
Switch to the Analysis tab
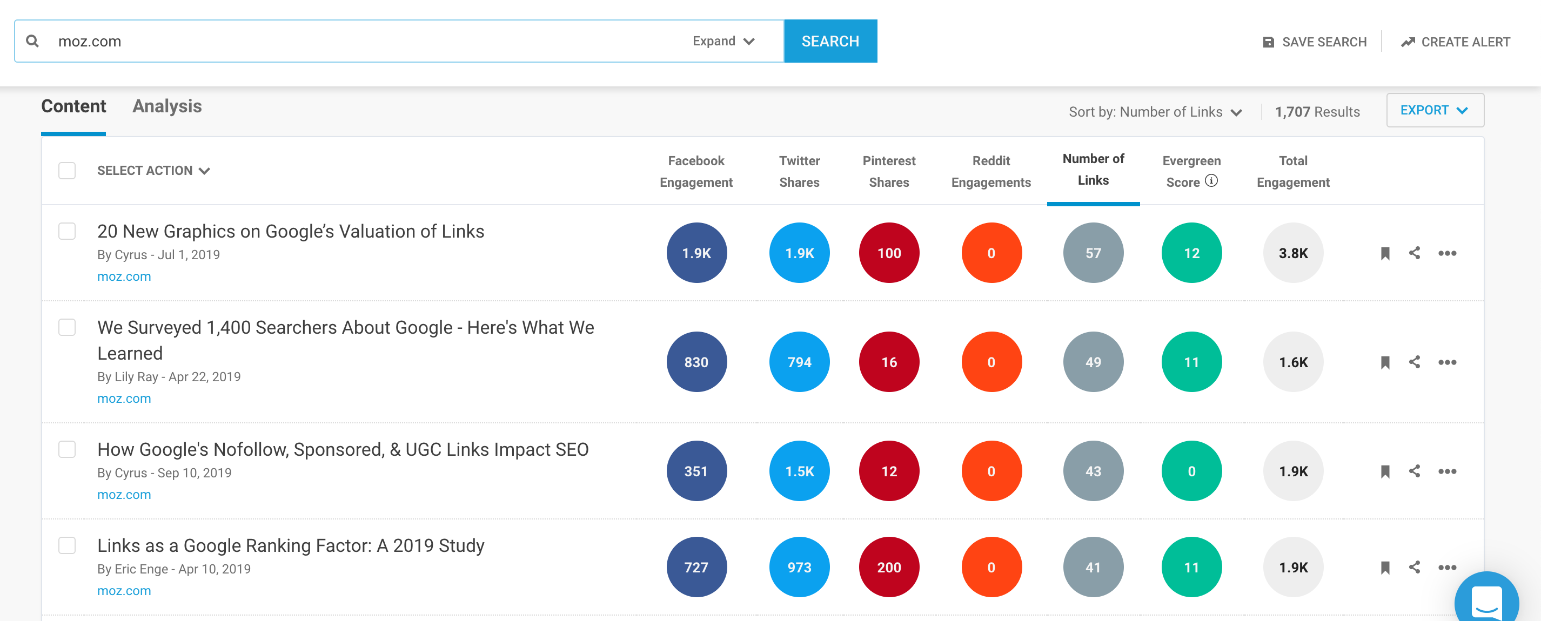pyautogui.click(x=167, y=106)
